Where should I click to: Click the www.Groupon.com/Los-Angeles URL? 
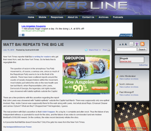coord(33,31)
